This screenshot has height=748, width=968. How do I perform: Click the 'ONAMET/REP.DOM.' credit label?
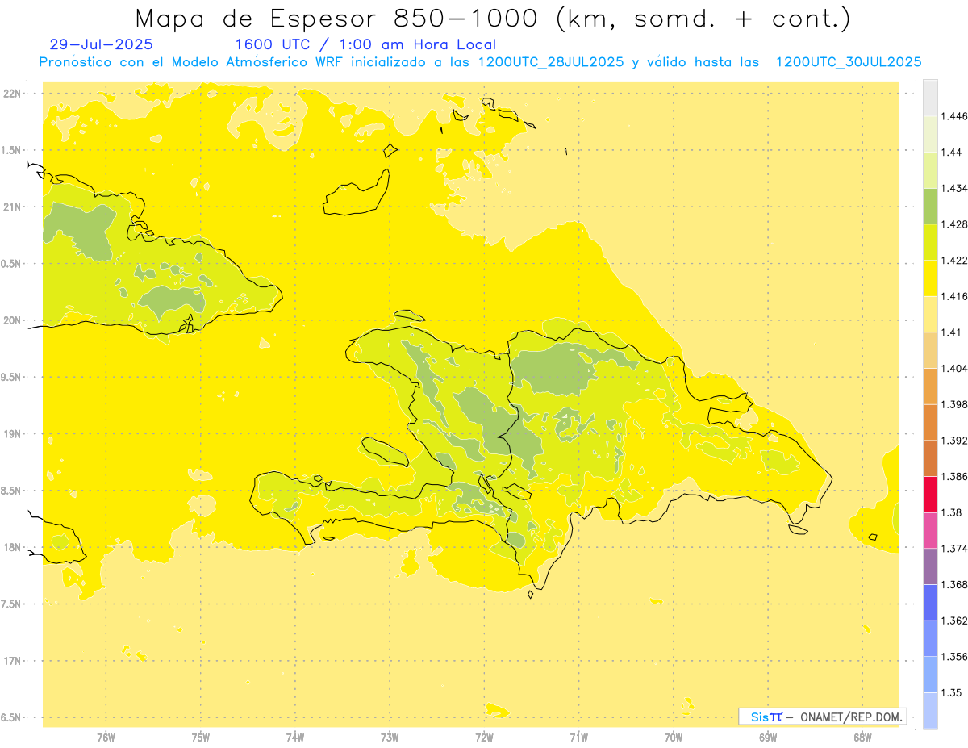pos(850,717)
